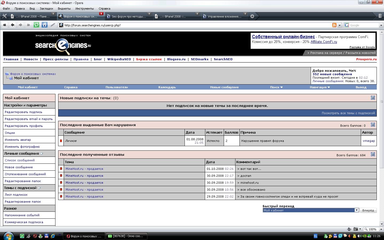Collapse the Последние полученные отзывы section
The width and height of the screenshot is (384, 240).
373,154
